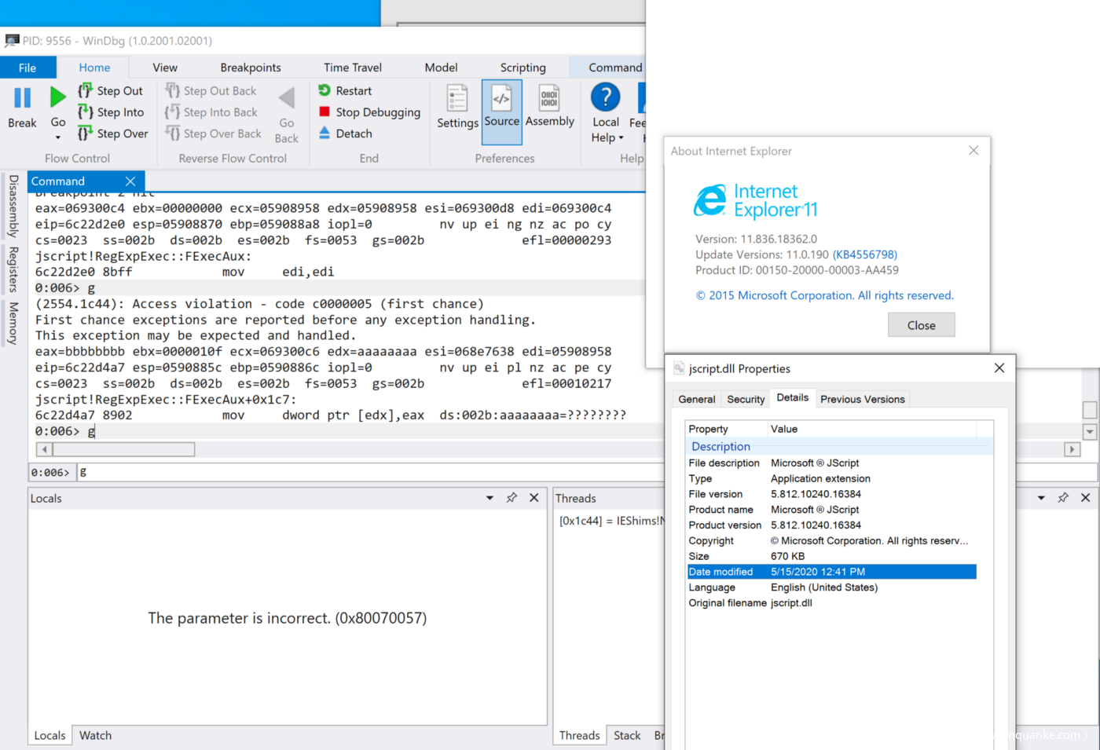The height and width of the screenshot is (750, 1100).
Task: Click the horizontal scrollbar thumb in Command
Action: [123, 449]
